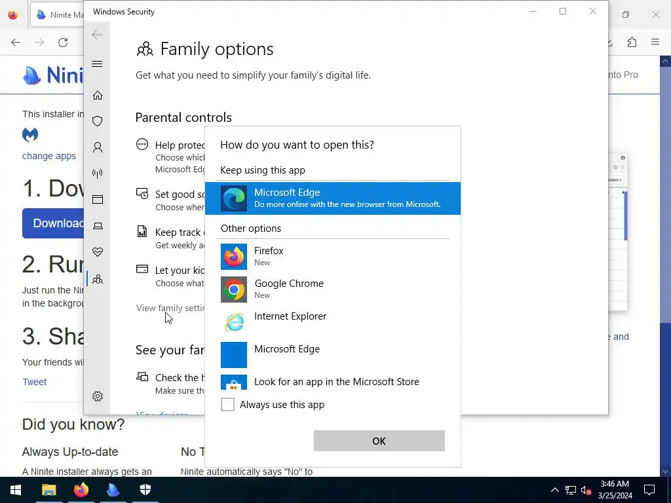Click the Ninite logo on the webpage
This screenshot has height=503, width=671.
52,75
